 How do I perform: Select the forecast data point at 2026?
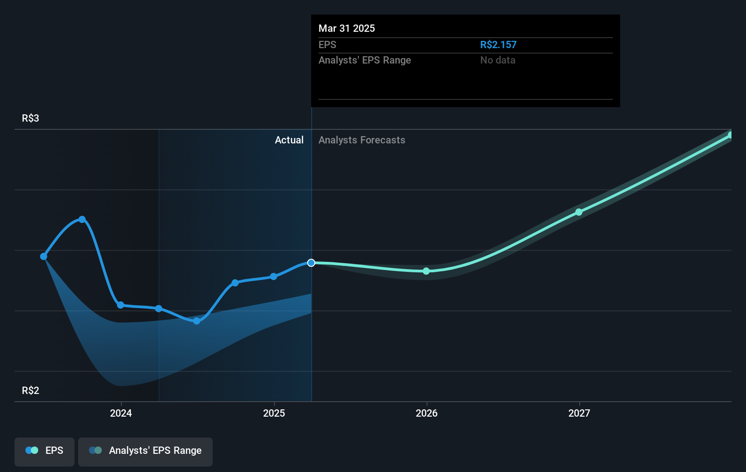click(x=426, y=271)
